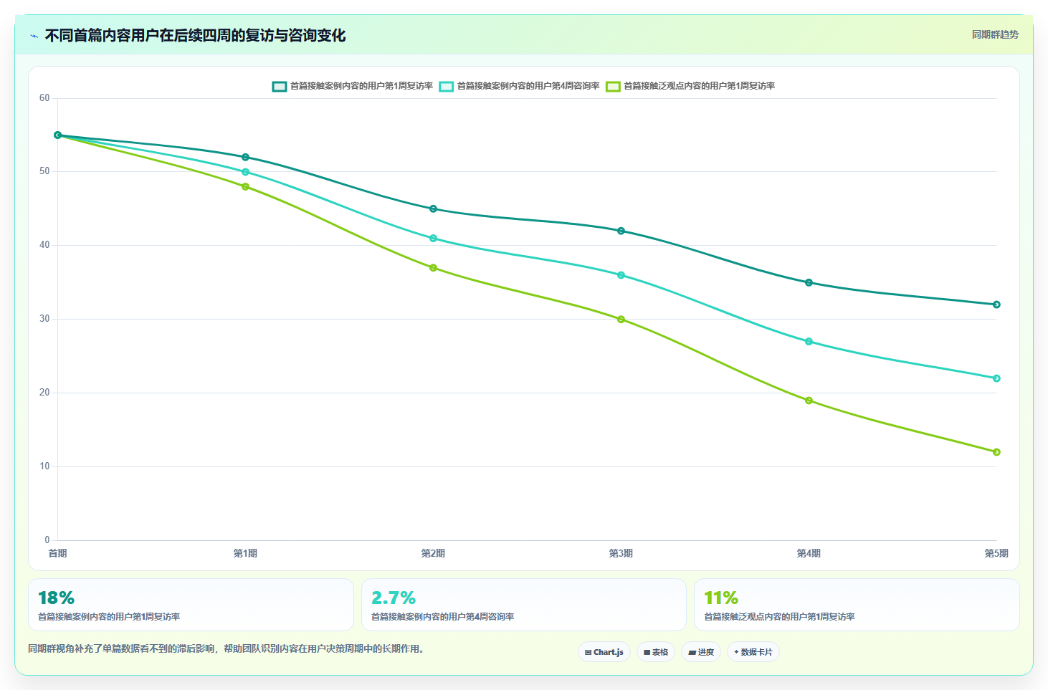This screenshot has width=1048, height=690.
Task: Select the dark teal data point at 第5期
Action: 996,305
